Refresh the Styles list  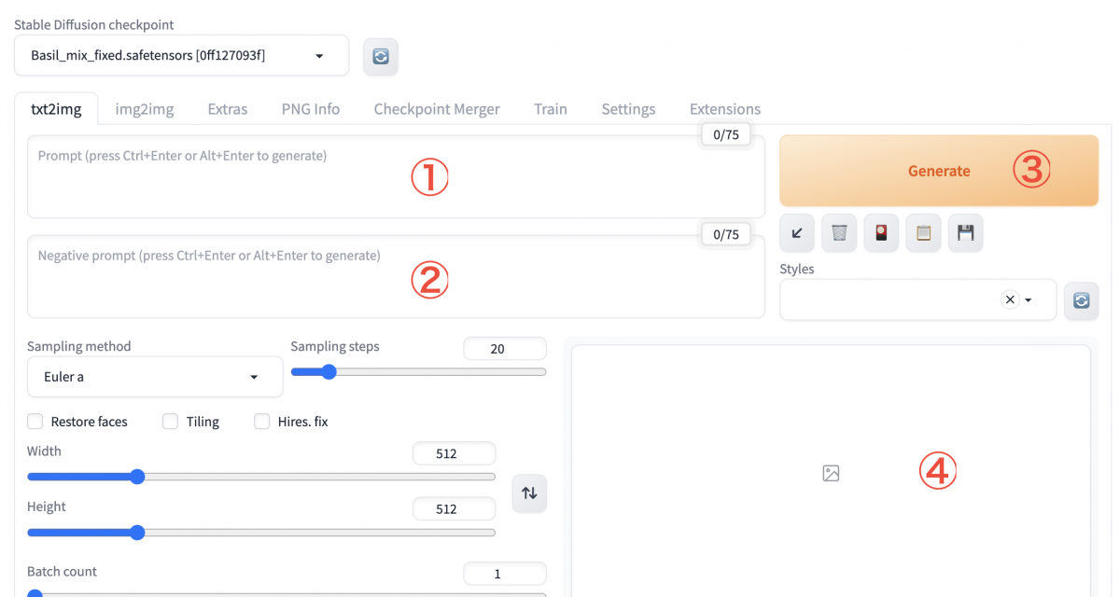coord(1082,300)
